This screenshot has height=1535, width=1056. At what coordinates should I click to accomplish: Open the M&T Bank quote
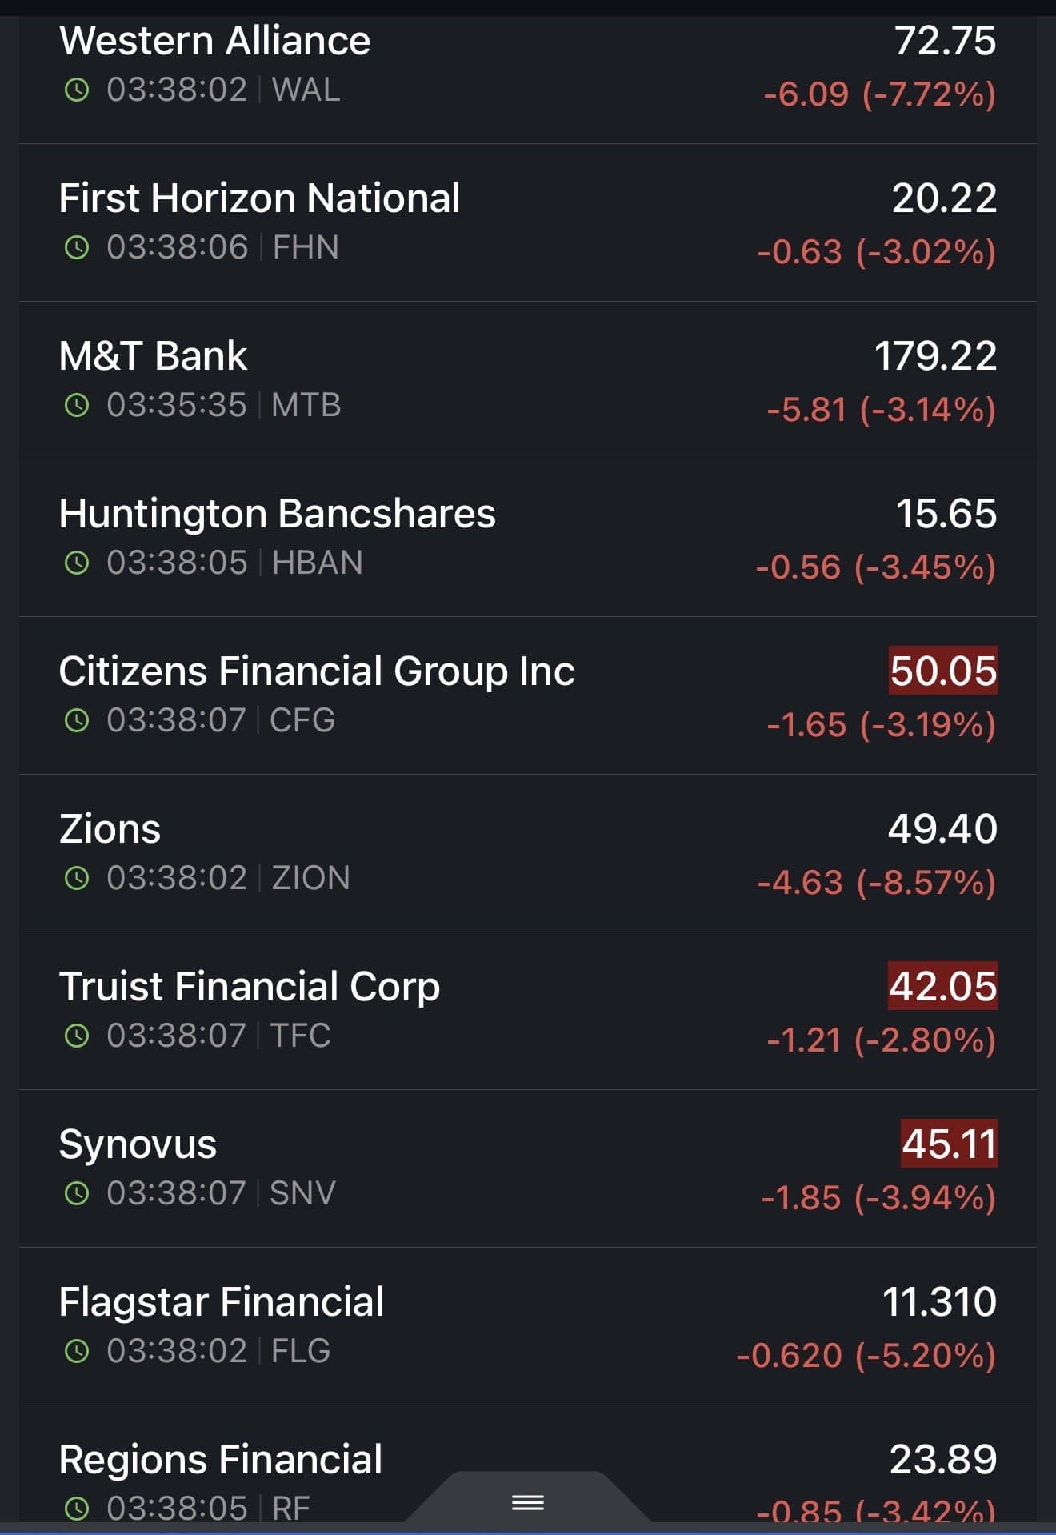[153, 356]
